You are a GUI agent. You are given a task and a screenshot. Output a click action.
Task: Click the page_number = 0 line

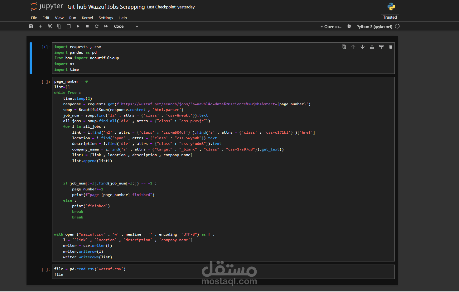coord(71,81)
